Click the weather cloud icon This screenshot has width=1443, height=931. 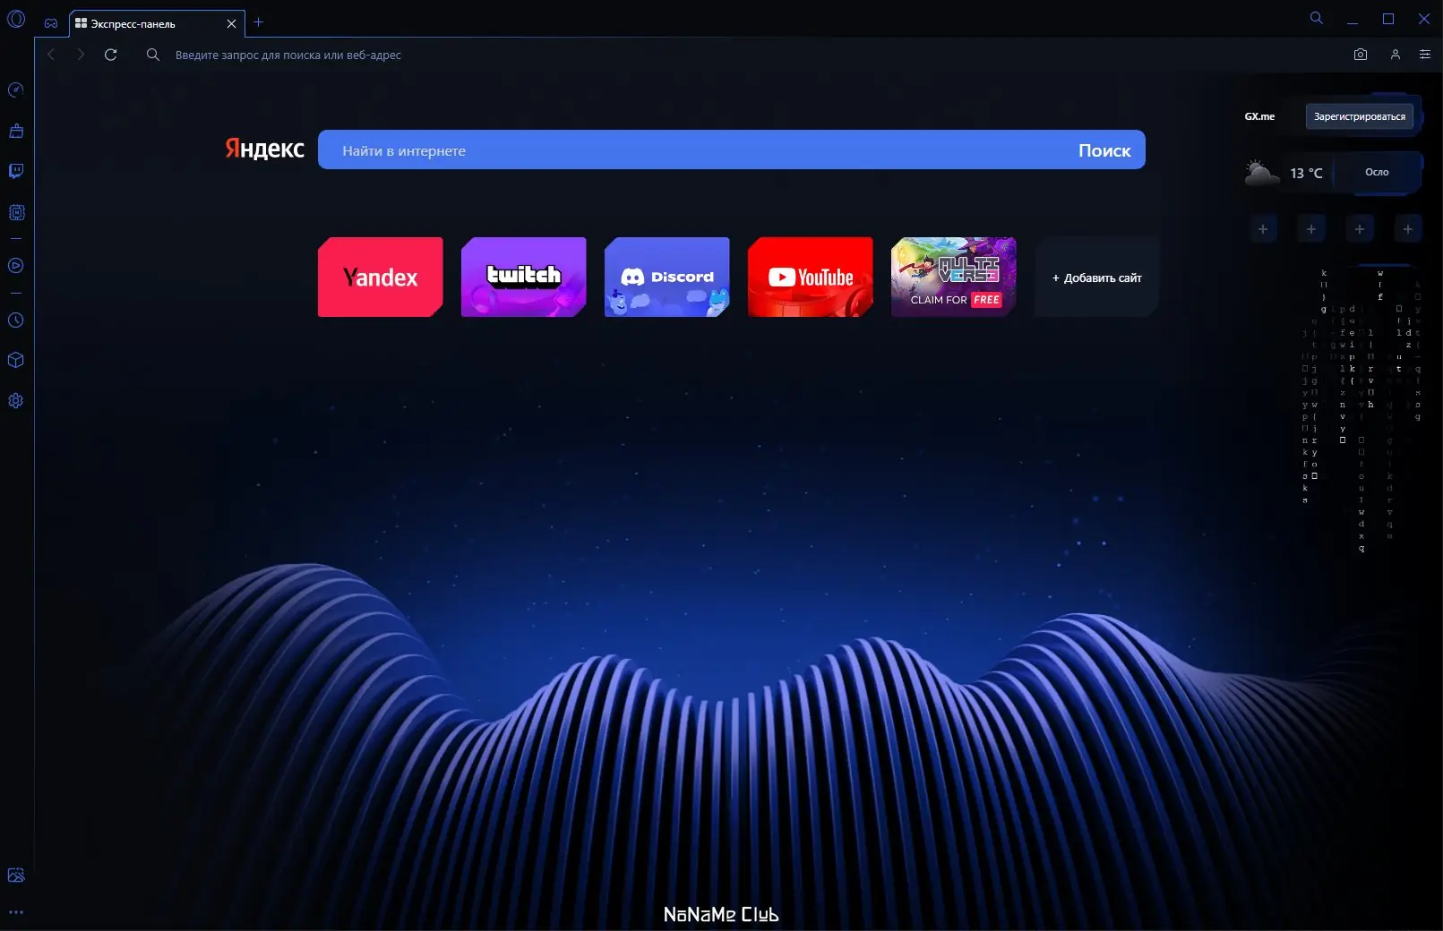coord(1262,172)
